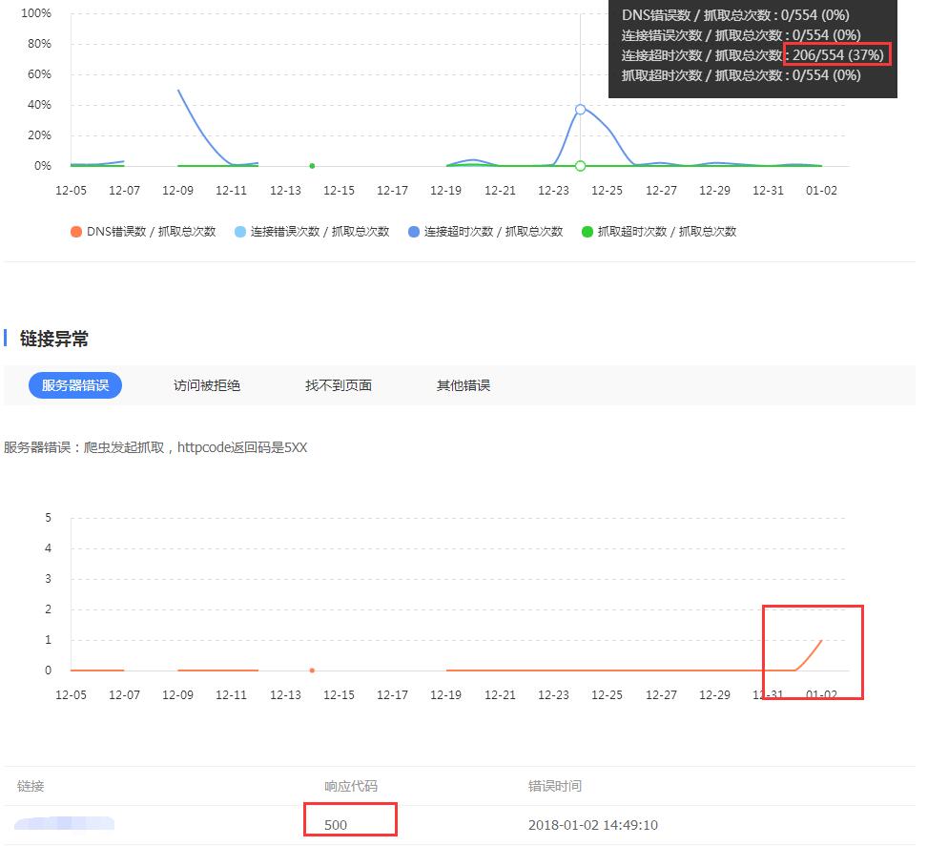Switch to the 其他错误 tab

click(x=464, y=386)
